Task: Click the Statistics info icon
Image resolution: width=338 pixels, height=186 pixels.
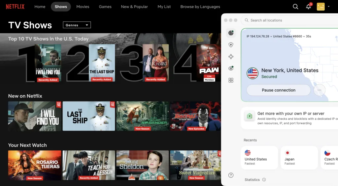Action: tap(264, 179)
